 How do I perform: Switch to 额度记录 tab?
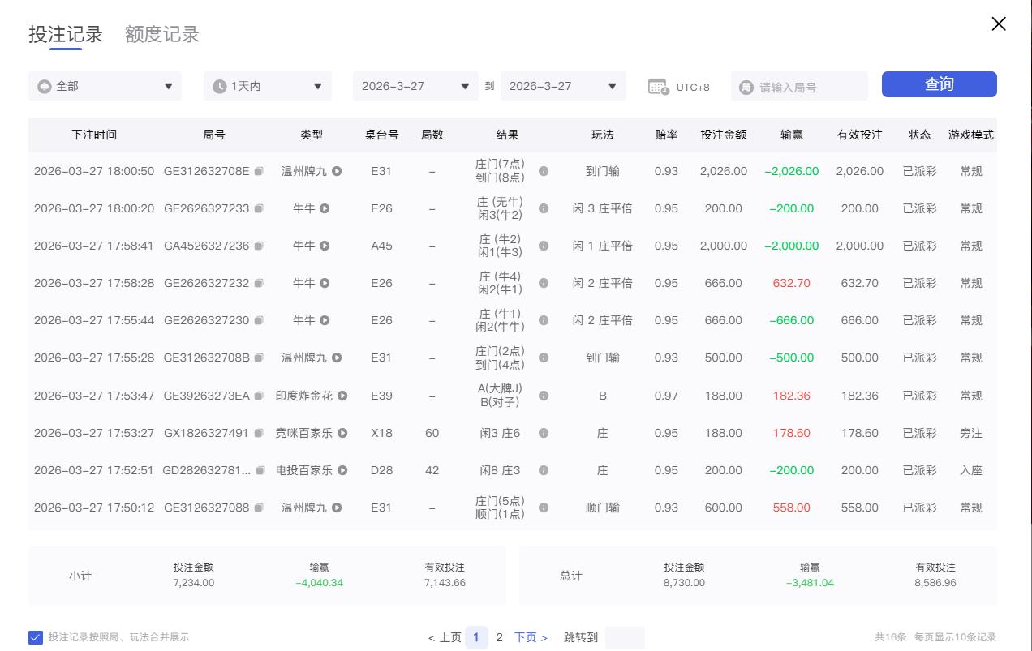click(x=162, y=35)
